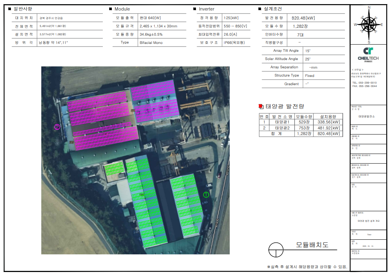Click the north compass rose icon
Image resolution: width=390 pixels, height=275 pixels.
[x=369, y=24]
